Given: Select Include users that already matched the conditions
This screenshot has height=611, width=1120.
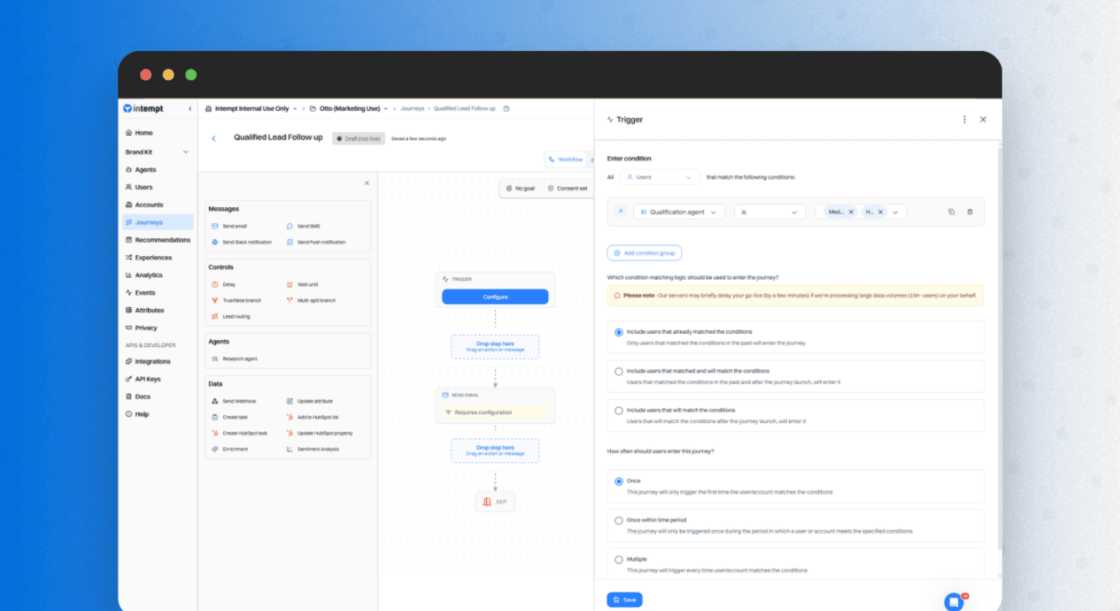Looking at the screenshot, I should pos(619,332).
